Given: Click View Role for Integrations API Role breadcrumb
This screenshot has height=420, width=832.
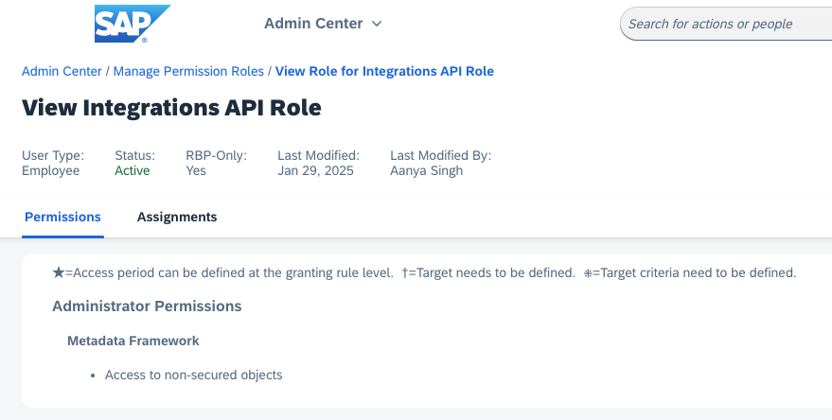Looking at the screenshot, I should pos(384,71).
